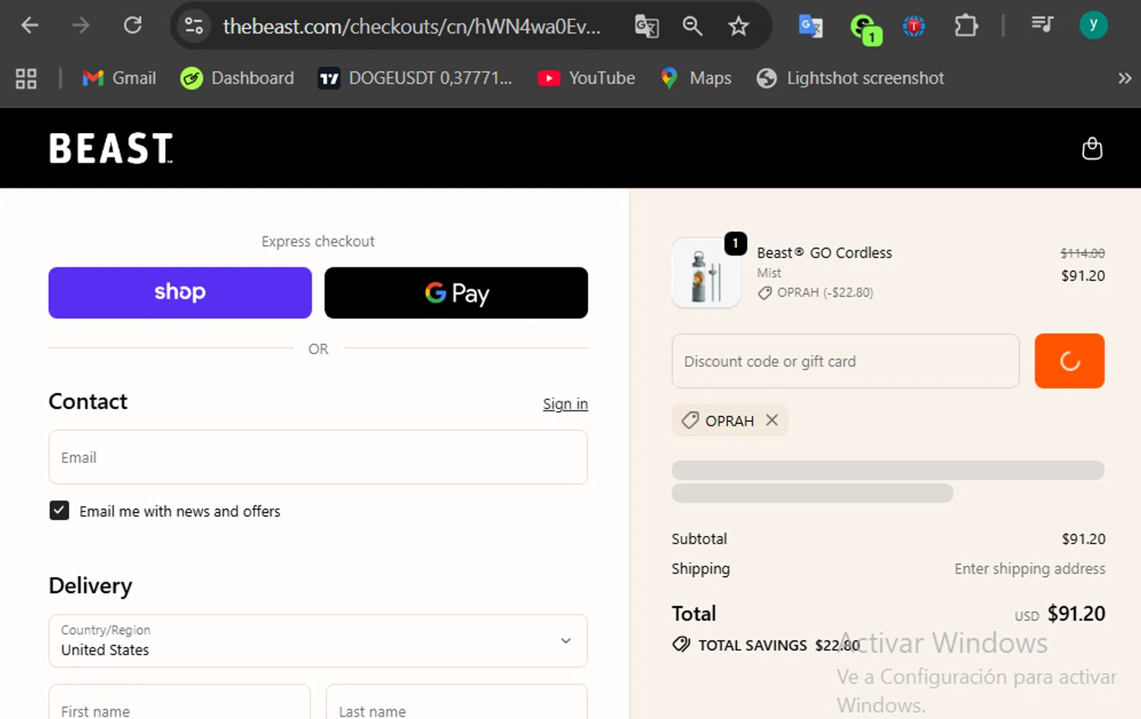1141x719 pixels.
Task: Open the Google Translate extension
Action: 810,27
